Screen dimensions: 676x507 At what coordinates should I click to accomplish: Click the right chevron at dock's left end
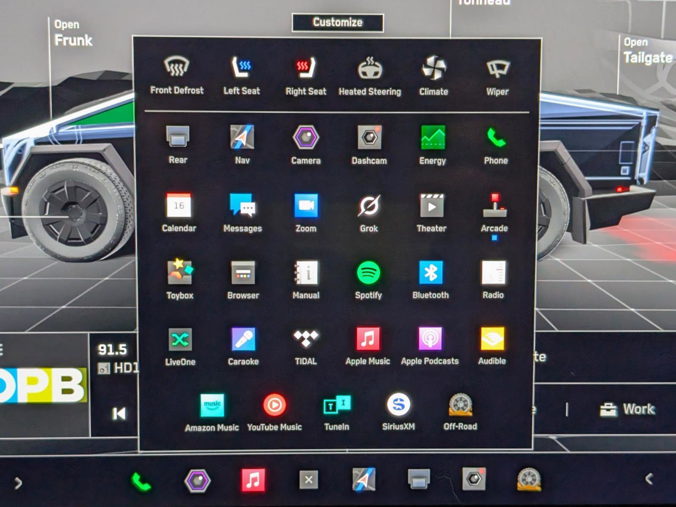(18, 483)
